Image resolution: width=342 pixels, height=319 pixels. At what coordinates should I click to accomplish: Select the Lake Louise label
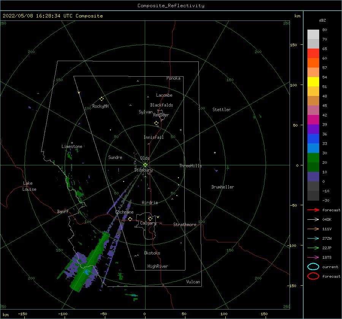(x=29, y=186)
